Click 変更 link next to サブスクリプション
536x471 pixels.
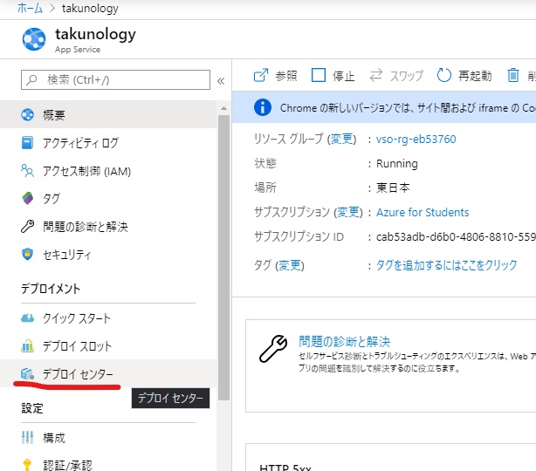click(348, 212)
